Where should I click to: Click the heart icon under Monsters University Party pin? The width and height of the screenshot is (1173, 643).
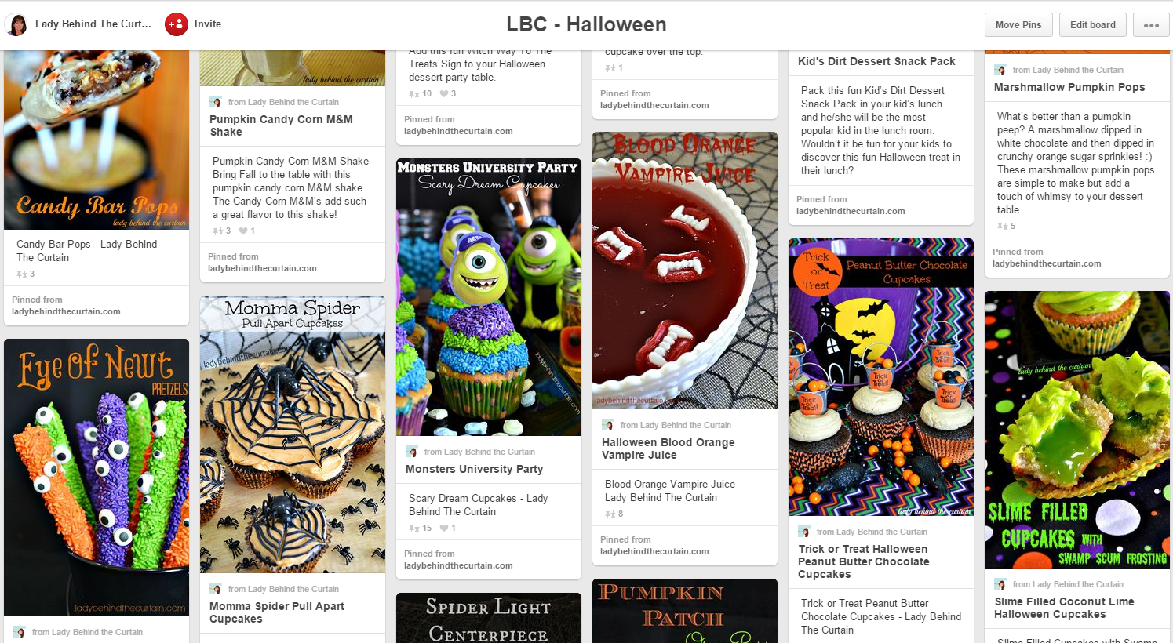pyautogui.click(x=444, y=529)
